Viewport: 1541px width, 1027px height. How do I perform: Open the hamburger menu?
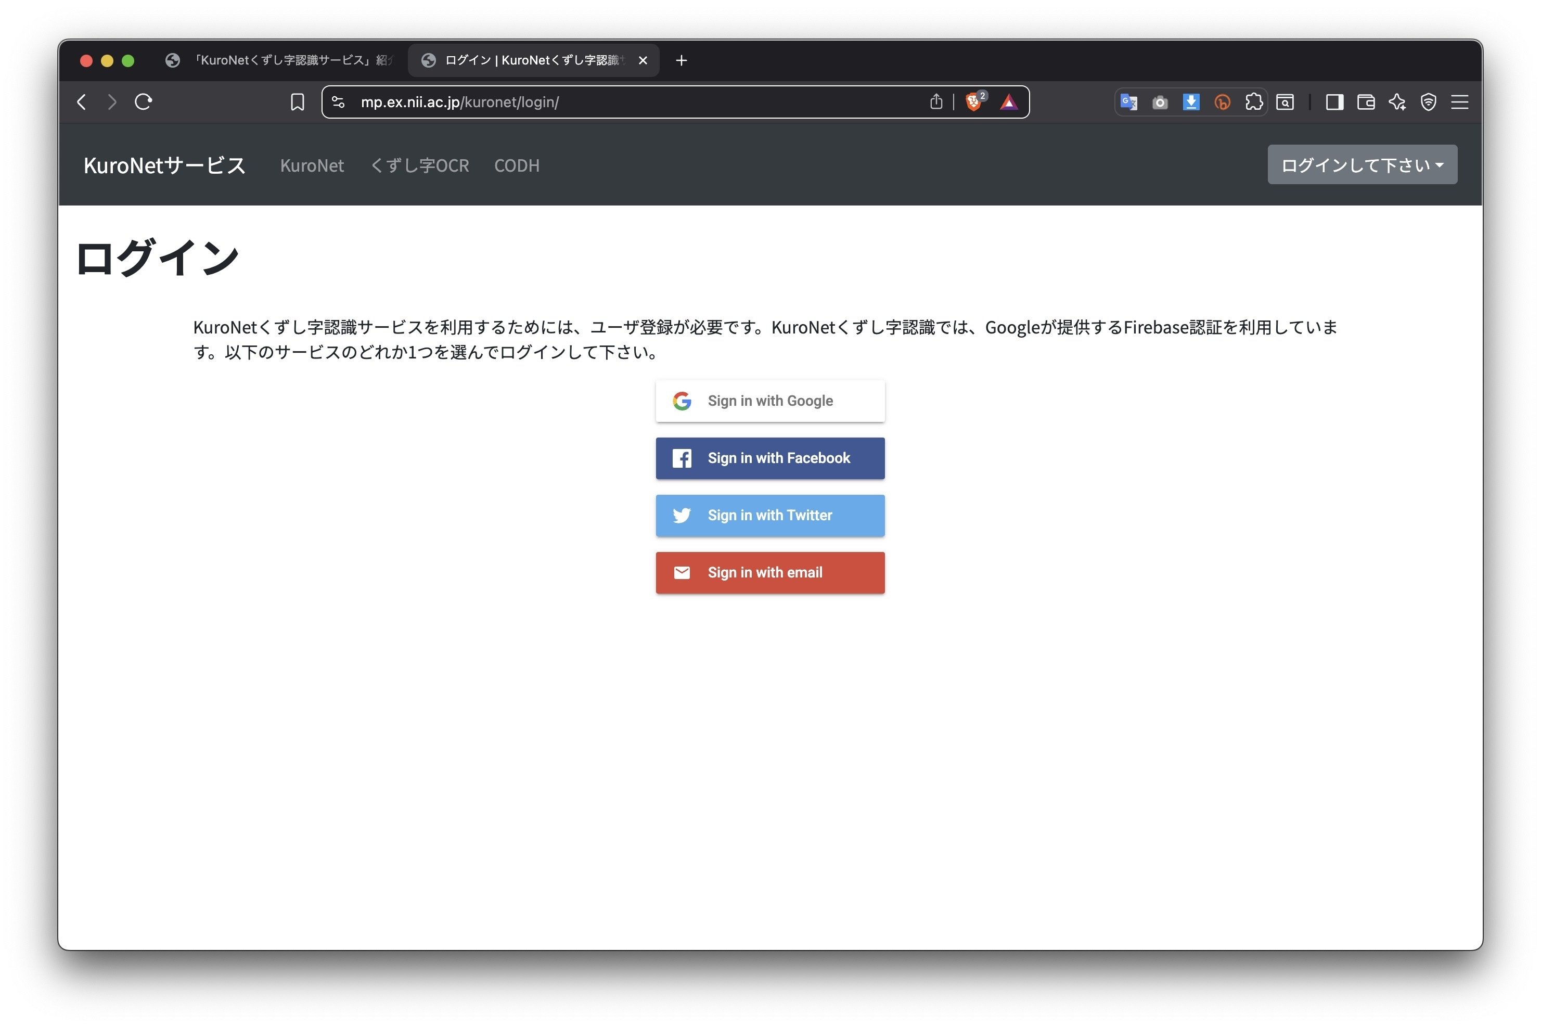point(1460,102)
